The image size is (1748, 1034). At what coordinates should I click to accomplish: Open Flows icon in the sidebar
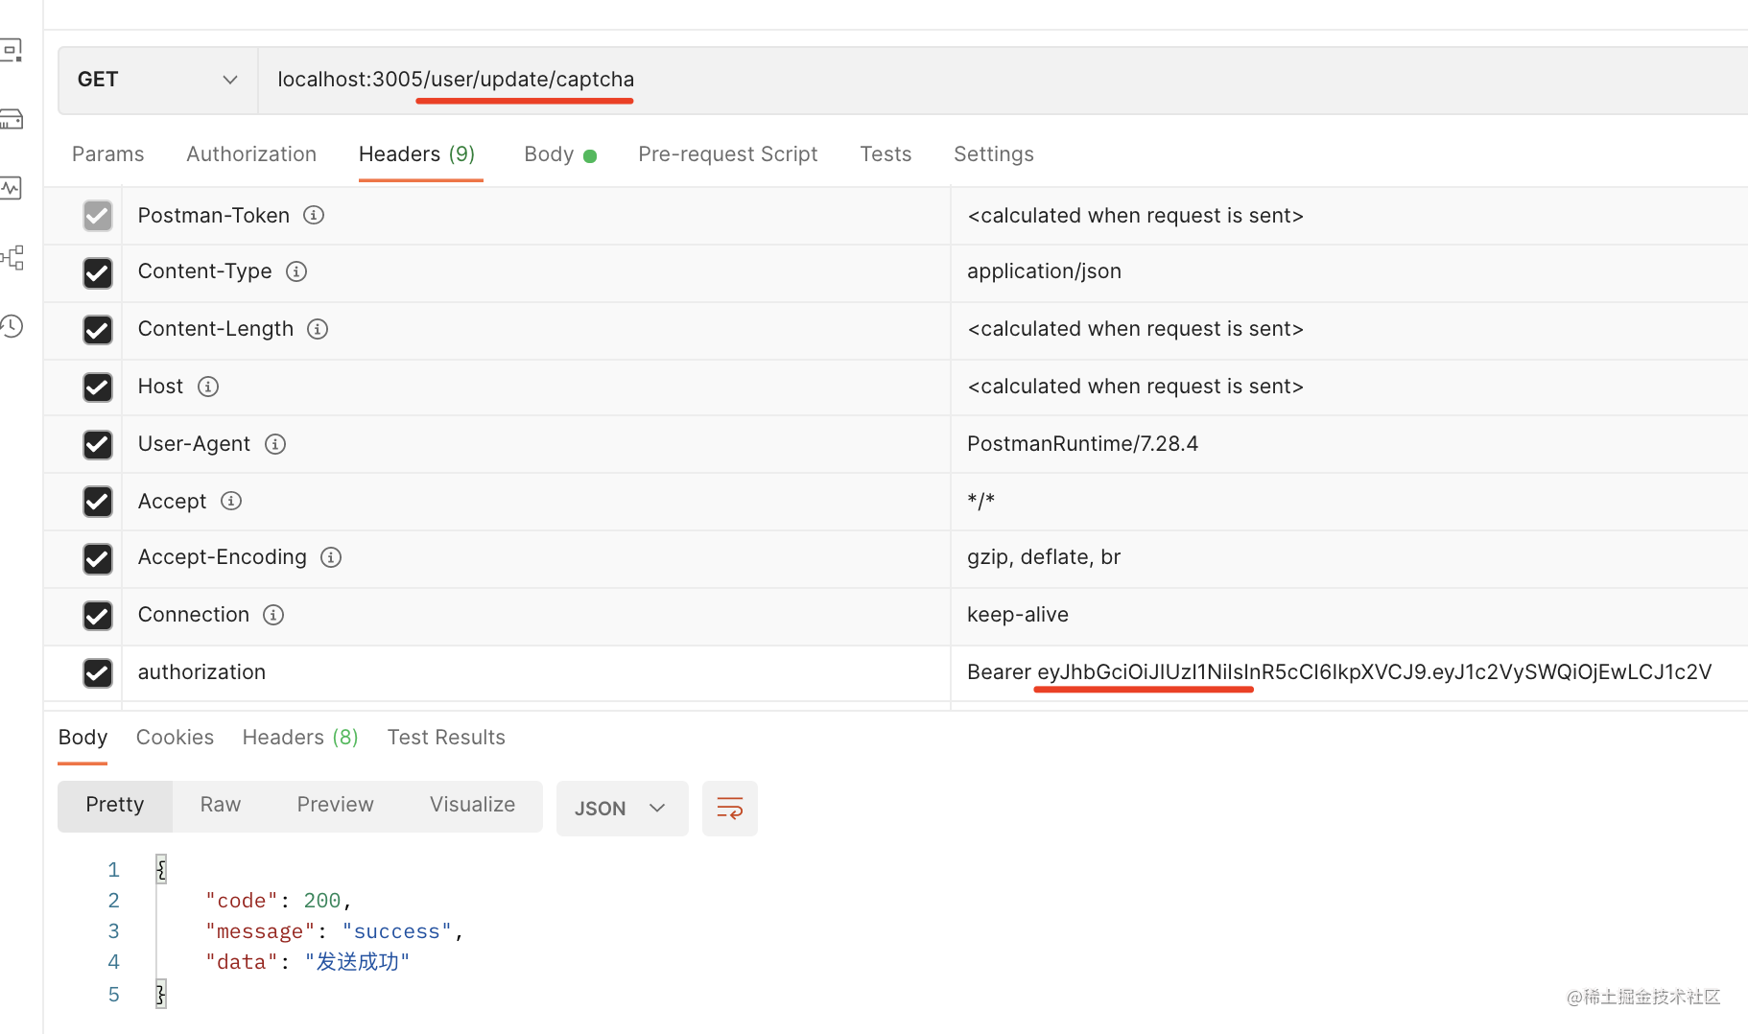(13, 257)
